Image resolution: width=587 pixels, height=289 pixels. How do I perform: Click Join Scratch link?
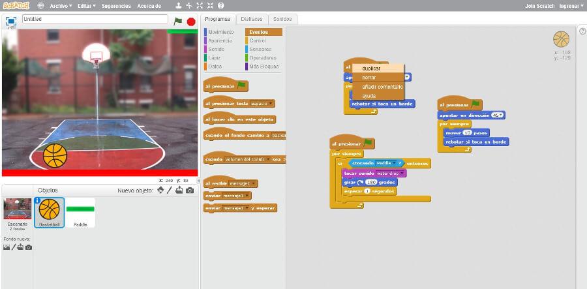point(539,6)
